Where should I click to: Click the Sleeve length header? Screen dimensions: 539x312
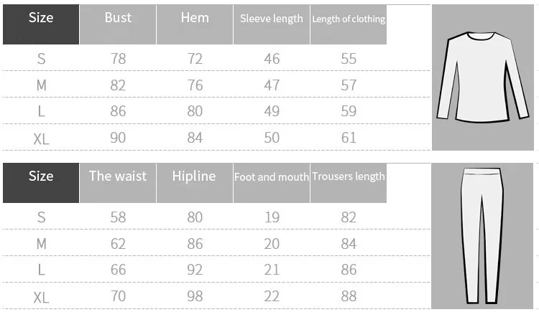coord(272,24)
